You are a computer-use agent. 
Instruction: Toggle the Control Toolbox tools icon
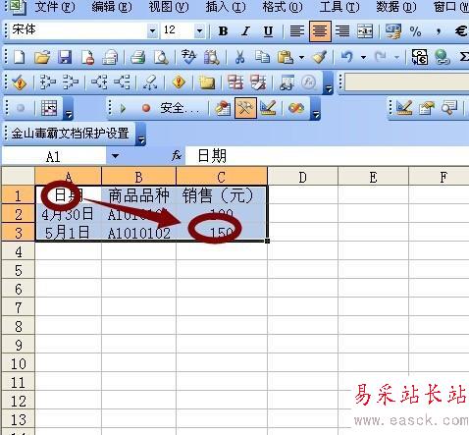(x=245, y=108)
